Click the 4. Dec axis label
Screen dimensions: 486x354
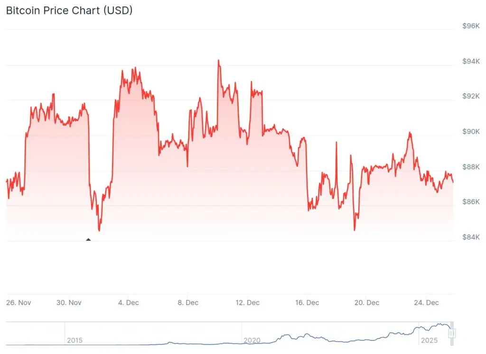tap(129, 302)
